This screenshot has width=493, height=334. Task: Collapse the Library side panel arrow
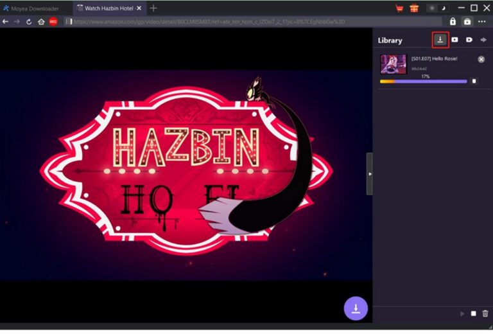(370, 174)
